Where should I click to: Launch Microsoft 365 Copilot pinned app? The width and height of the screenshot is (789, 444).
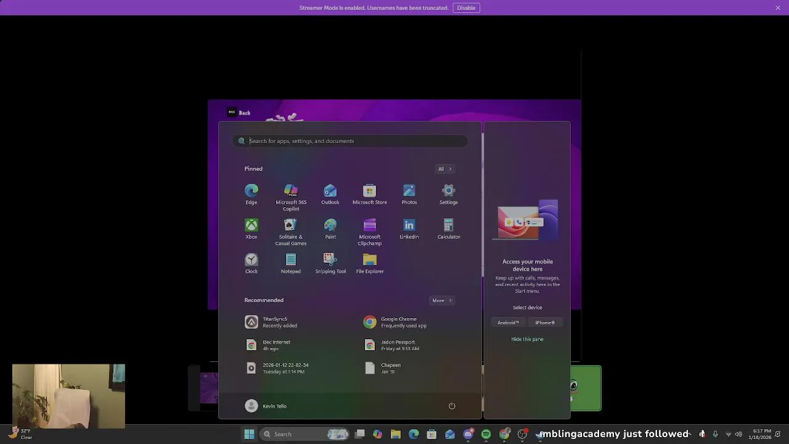[x=291, y=197]
